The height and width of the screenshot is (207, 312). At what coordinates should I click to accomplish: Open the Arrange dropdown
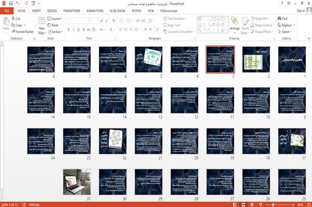235,25
